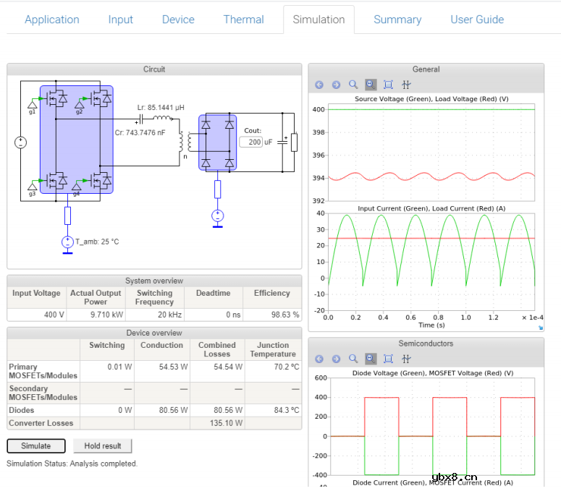Image resolution: width=561 pixels, height=499 pixels.
Task: Click the next view arrow in General plot
Action: [x=336, y=85]
